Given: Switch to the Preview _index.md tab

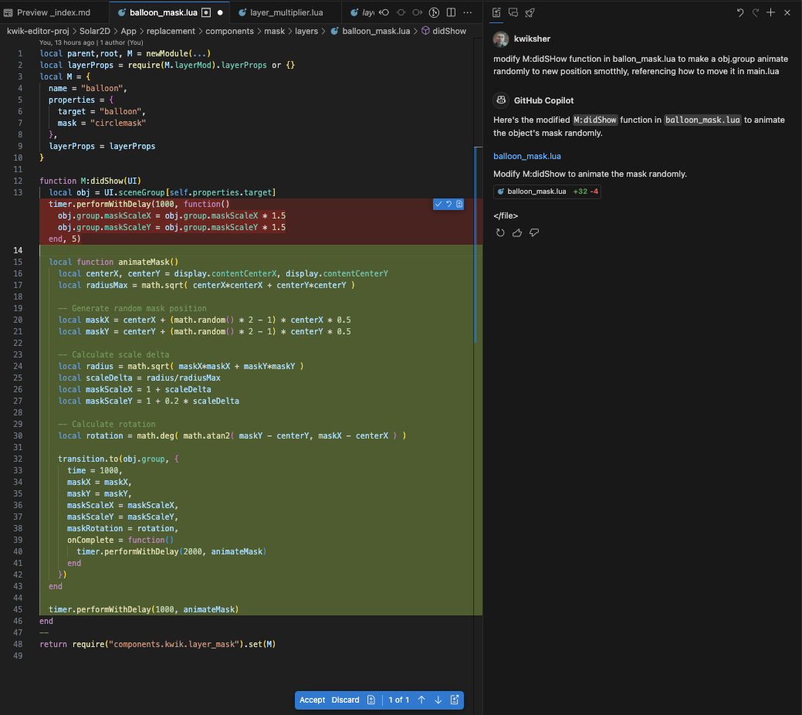Looking at the screenshot, I should tap(54, 12).
